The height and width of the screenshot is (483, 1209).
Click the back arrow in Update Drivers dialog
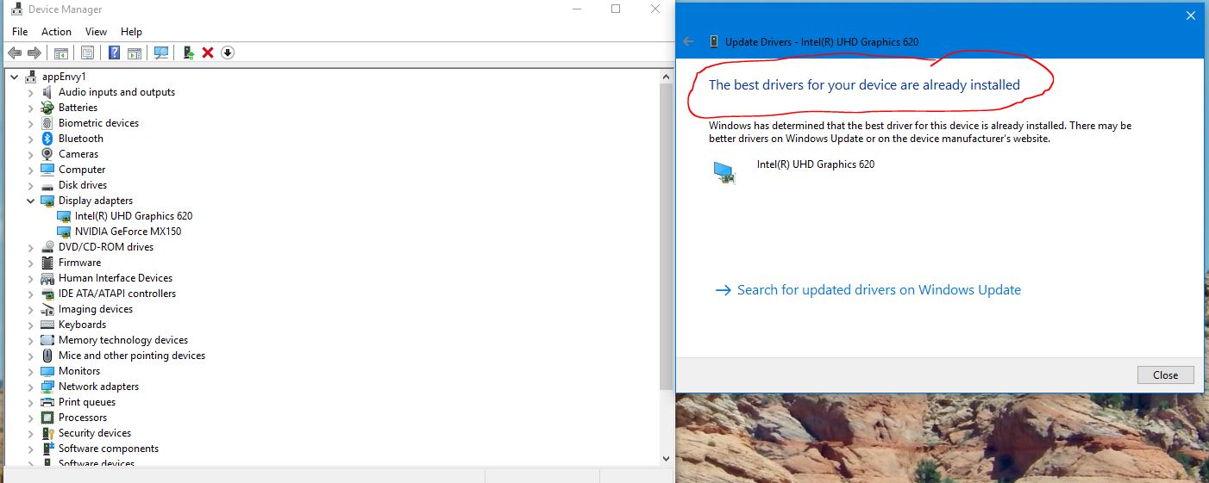688,41
